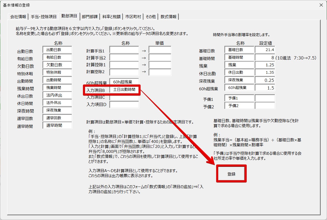Click the 深夜時間 name field containing 深夜残業

coord(57,110)
